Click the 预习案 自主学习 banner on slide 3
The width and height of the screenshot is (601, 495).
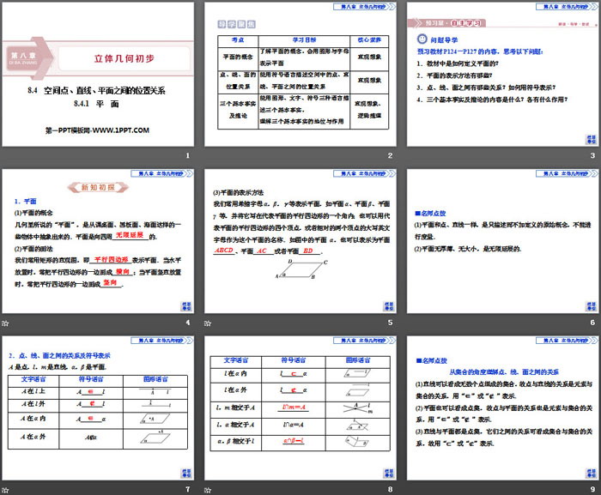pyautogui.click(x=447, y=23)
